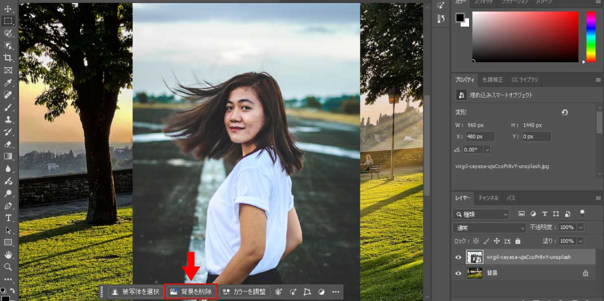Select the プロパティ tab
Image resolution: width=604 pixels, height=301 pixels.
(465, 79)
